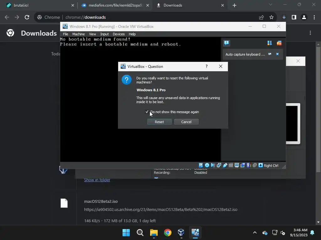
Task: Open Chrome downloads toolbar icon
Action: coord(284,17)
